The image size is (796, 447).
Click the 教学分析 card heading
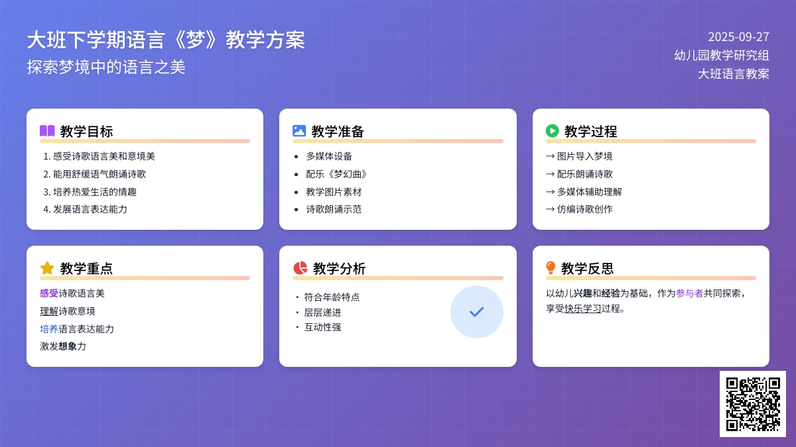click(x=339, y=268)
